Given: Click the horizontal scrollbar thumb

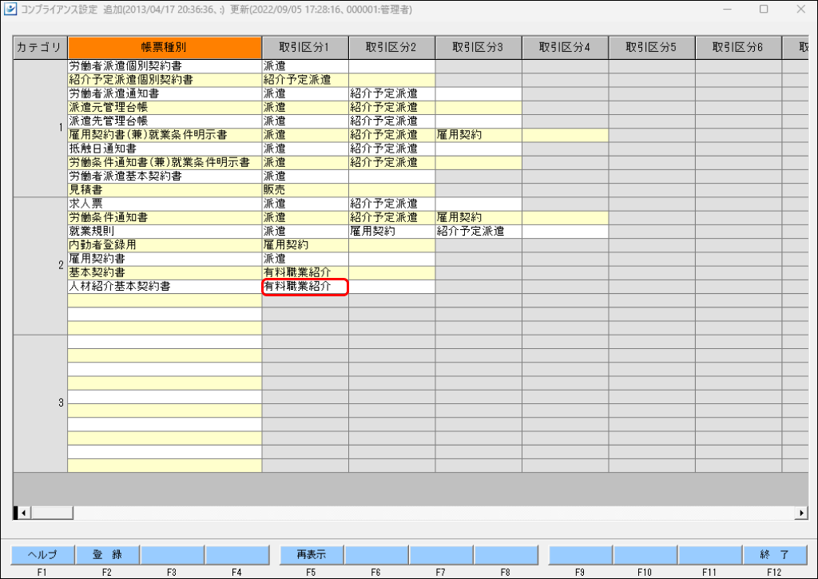Looking at the screenshot, I should click(x=52, y=513).
